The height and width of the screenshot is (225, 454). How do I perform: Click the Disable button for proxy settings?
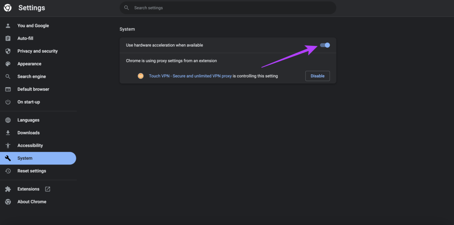(317, 76)
